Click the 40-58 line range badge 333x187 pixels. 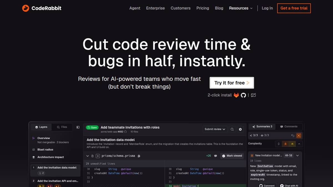point(289,156)
